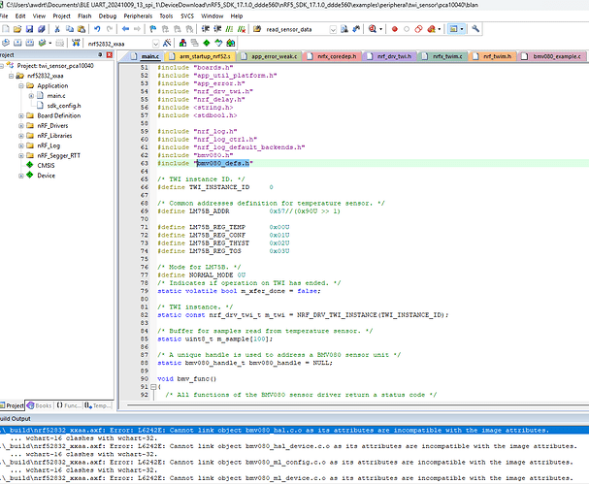Collapse the bmv_func code block at line 91
Image resolution: width=589 pixels, height=484 pixels.
click(x=153, y=387)
